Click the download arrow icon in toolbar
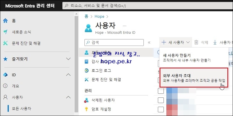The image size is (233, 116). click(x=215, y=42)
